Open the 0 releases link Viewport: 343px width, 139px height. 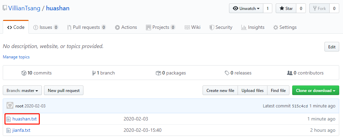(x=238, y=73)
